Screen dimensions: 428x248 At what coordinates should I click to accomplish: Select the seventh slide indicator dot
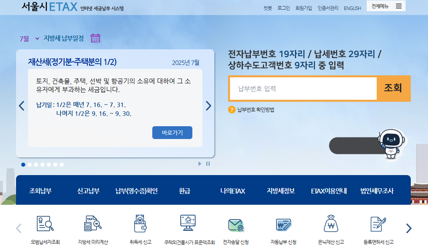62,165
